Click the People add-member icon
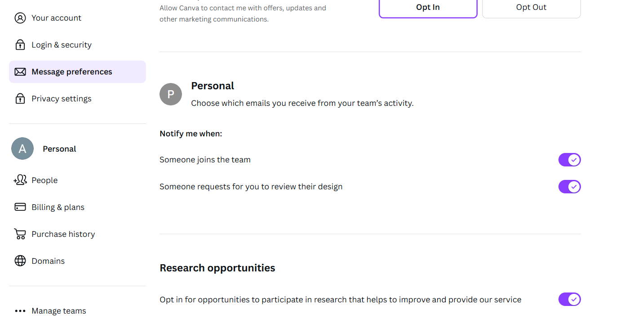This screenshot has height=323, width=638. (x=20, y=180)
